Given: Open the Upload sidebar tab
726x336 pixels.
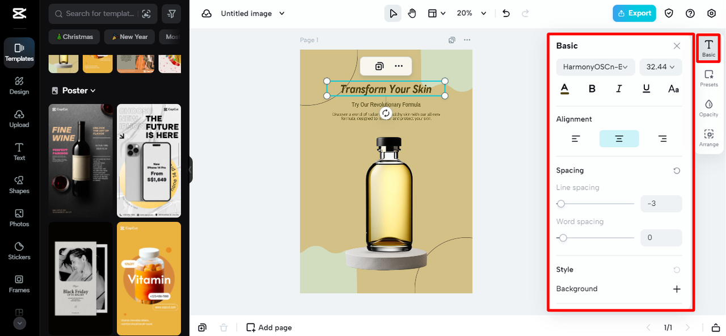Looking at the screenshot, I should click(x=19, y=119).
